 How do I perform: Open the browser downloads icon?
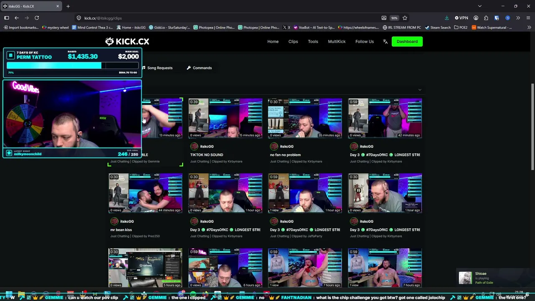pyautogui.click(x=446, y=18)
